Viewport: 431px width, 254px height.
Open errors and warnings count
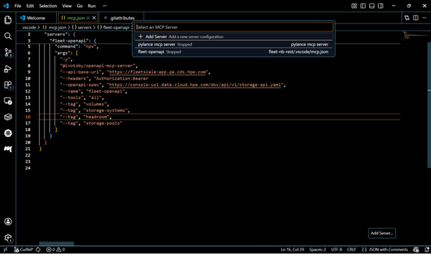(x=56, y=249)
